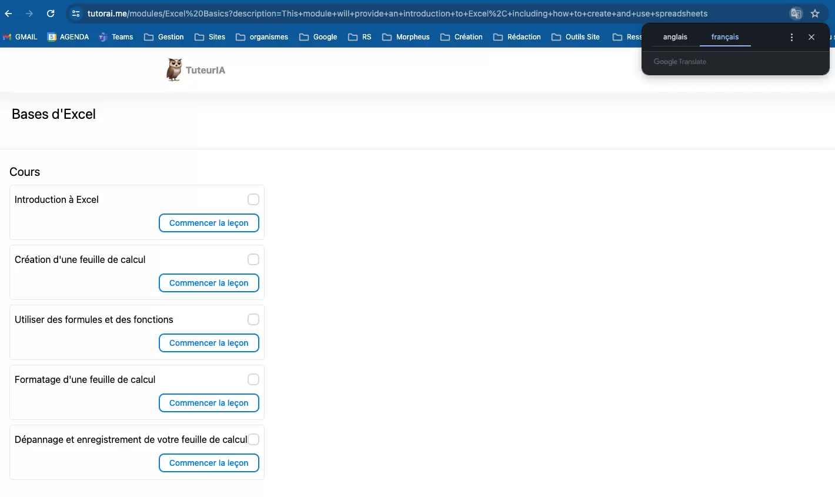Open the AGENDA bookmark
The width and height of the screenshot is (835, 497).
(x=68, y=37)
